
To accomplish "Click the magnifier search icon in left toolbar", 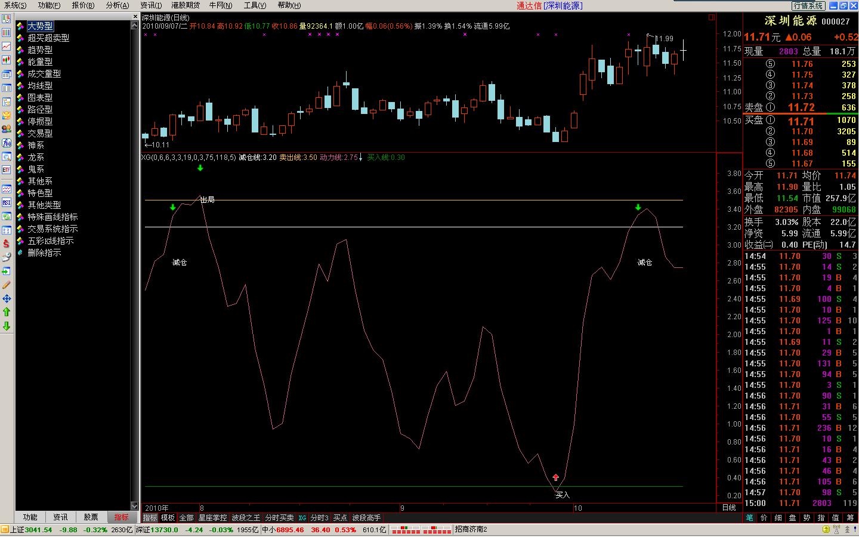I will click(7, 156).
